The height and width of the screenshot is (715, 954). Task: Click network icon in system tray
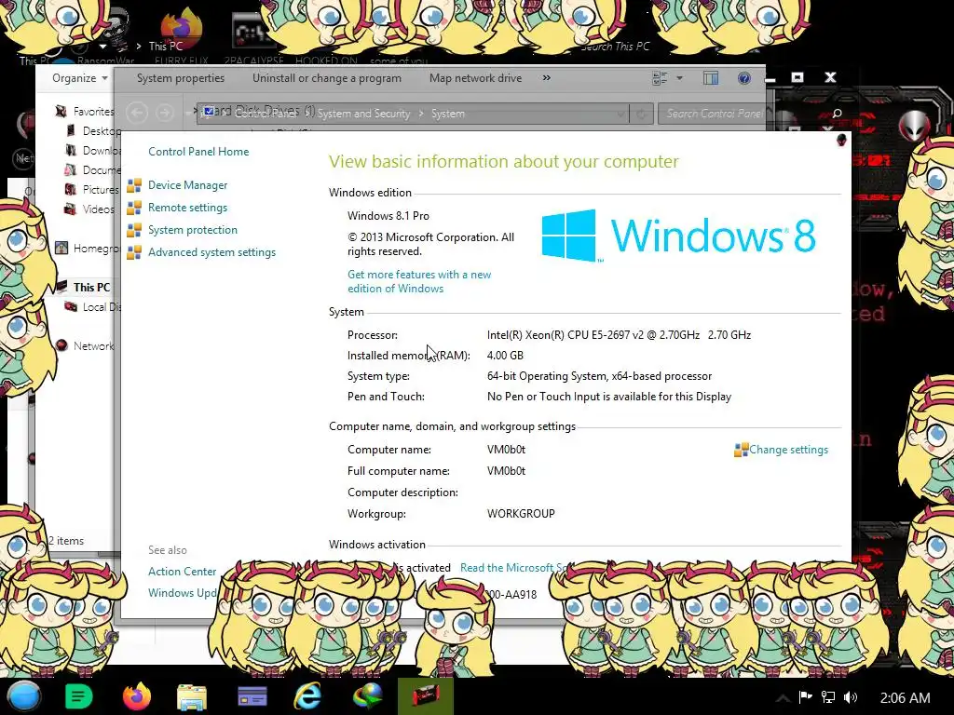tap(828, 697)
